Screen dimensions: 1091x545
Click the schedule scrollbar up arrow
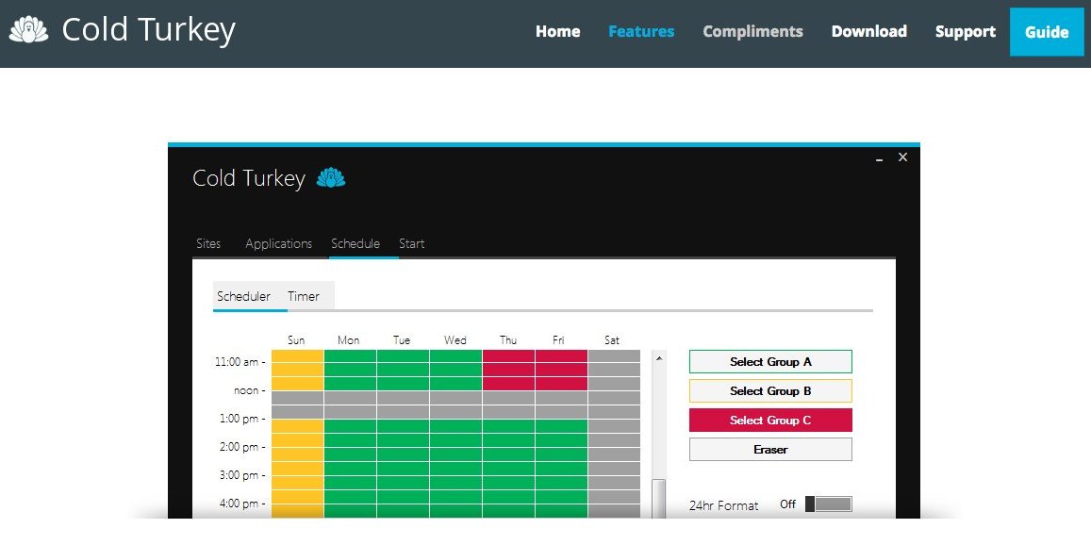659,357
